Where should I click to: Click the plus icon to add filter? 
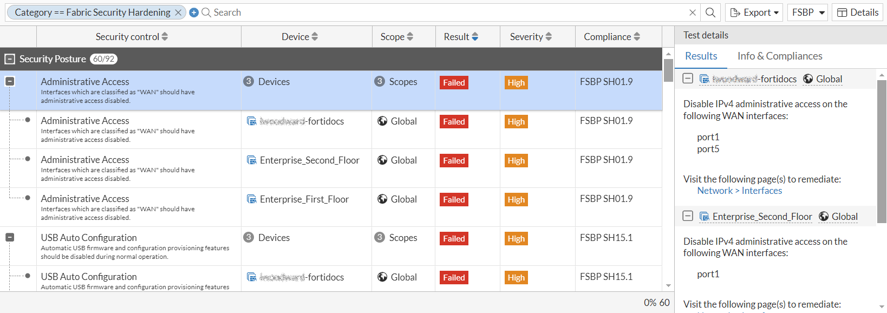[194, 12]
